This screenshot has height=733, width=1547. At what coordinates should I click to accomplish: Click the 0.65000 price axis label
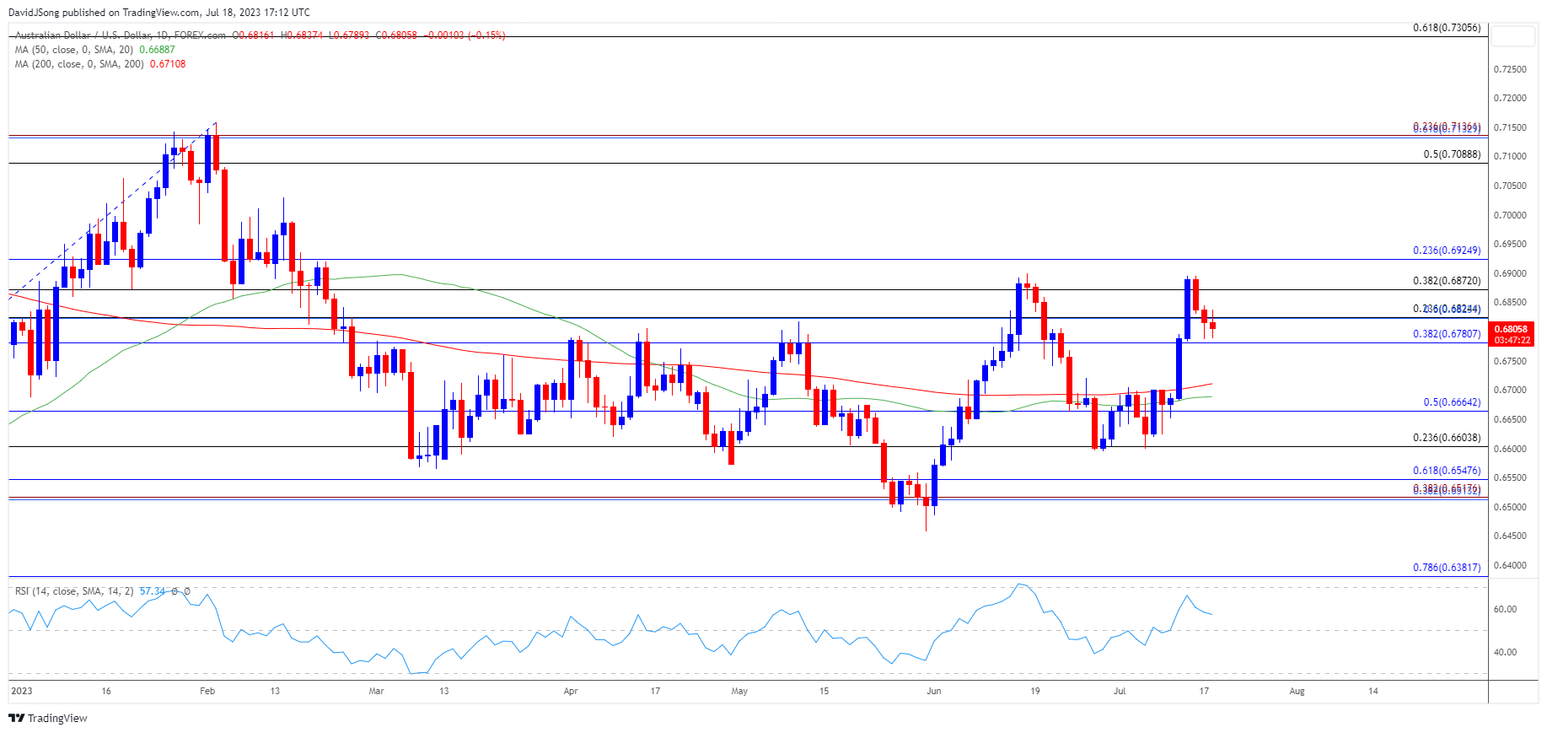1510,508
